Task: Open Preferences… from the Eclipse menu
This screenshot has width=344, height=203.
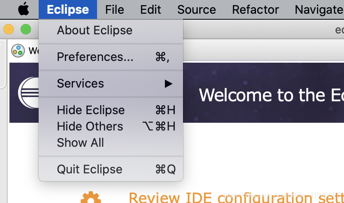Action: 111,57
